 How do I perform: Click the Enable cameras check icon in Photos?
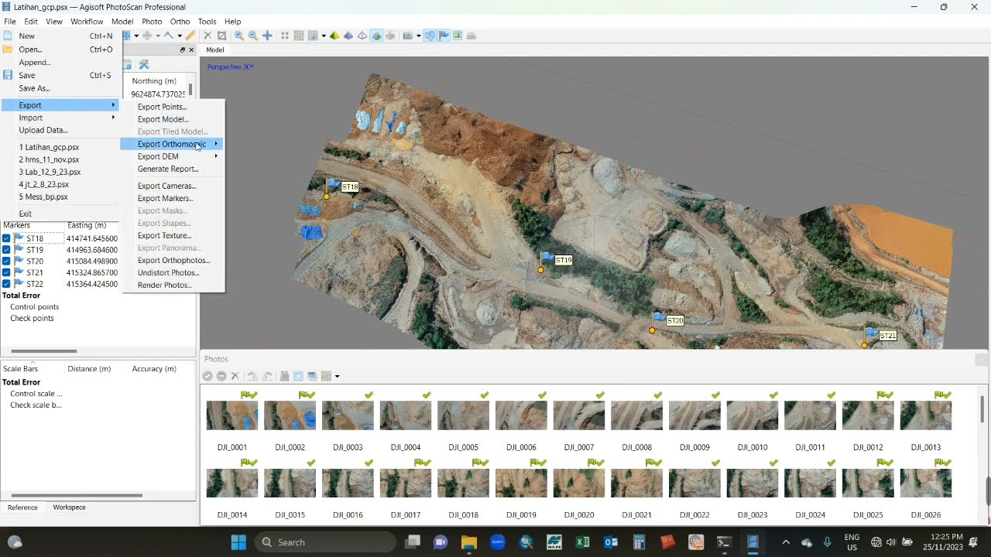click(207, 376)
